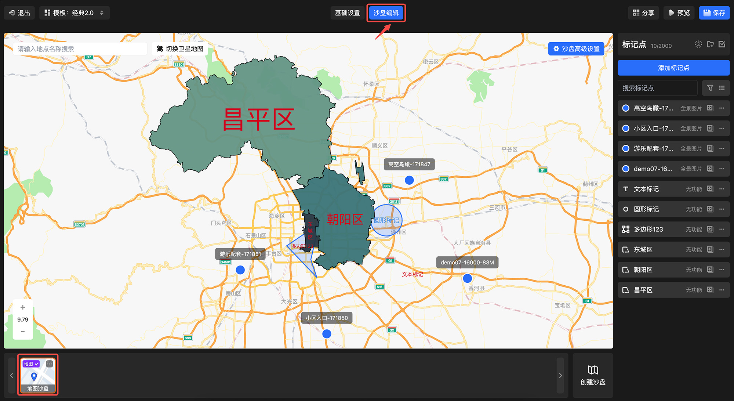This screenshot has height=401, width=734.
Task: Click the 地图 checked badge on thumbnail
Action: pos(31,364)
